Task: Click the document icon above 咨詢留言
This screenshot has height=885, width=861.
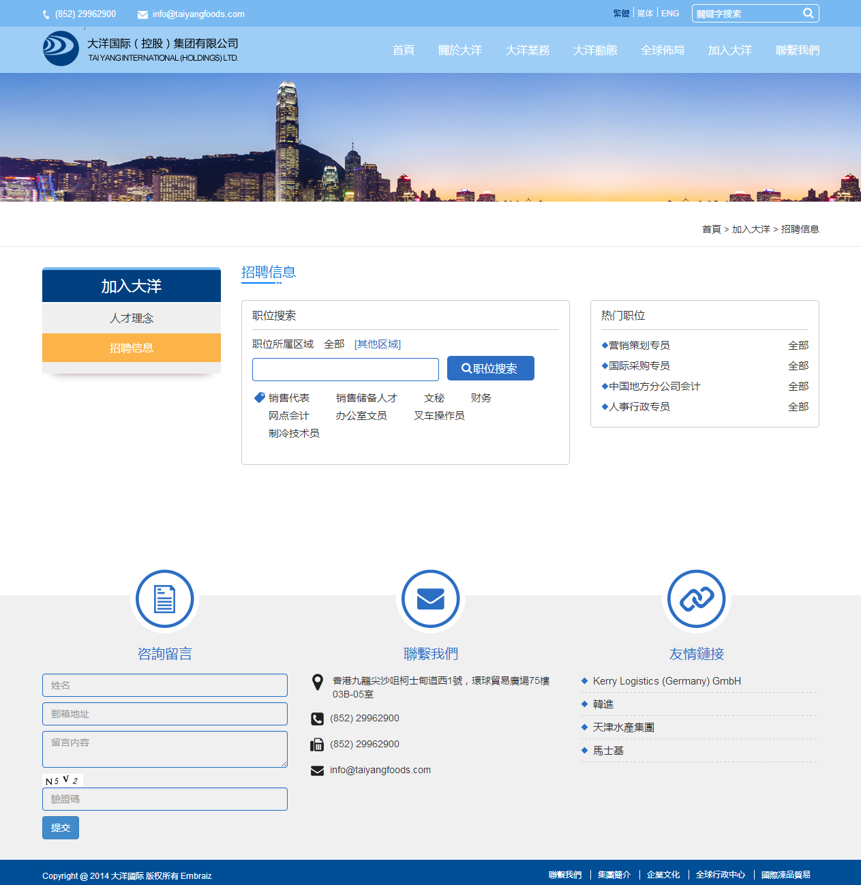Action: [x=164, y=599]
